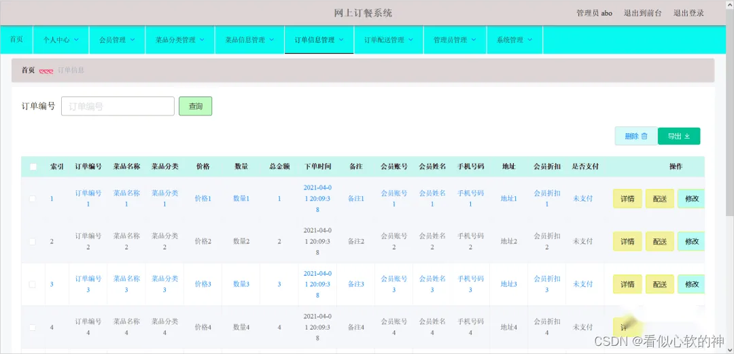Check the checkbox for row 1
734x354 pixels.
pyautogui.click(x=32, y=198)
